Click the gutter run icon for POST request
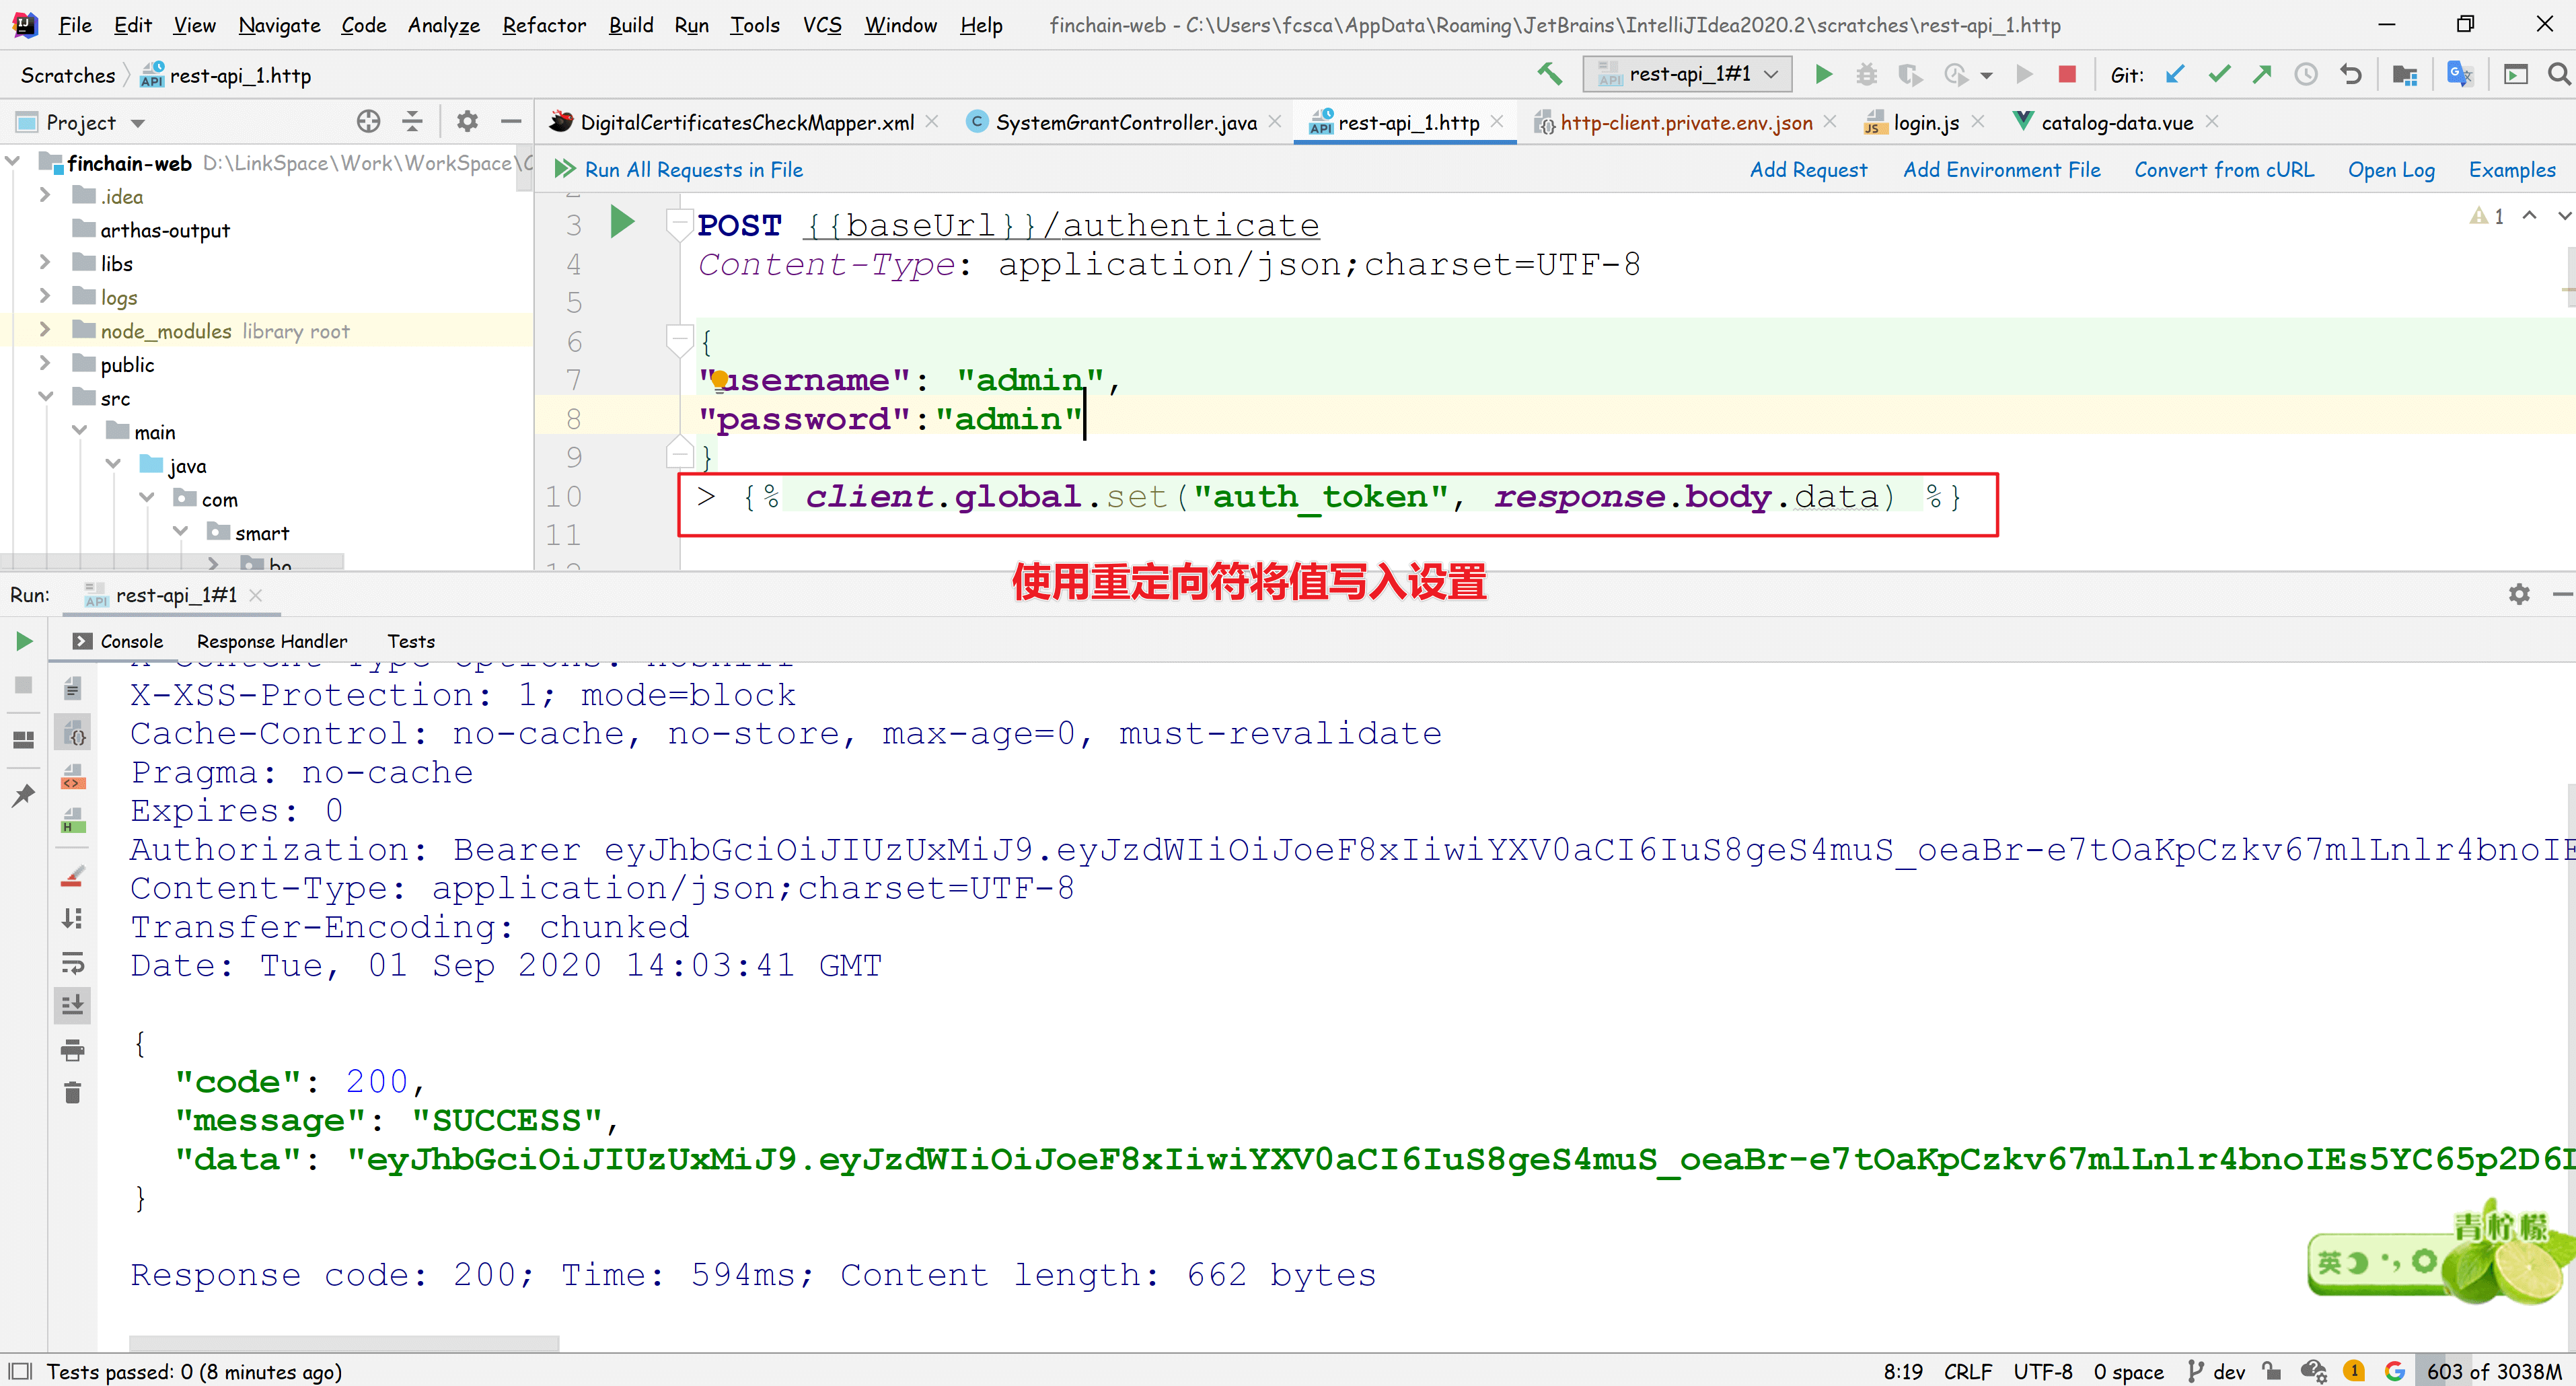This screenshot has height=1386, width=2576. 622,222
